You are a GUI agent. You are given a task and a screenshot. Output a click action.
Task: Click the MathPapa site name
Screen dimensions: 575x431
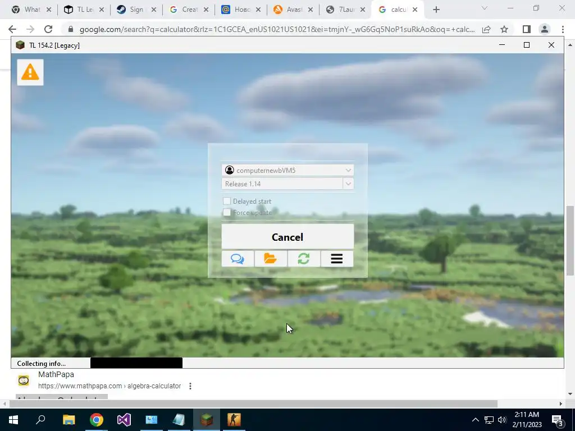(56, 374)
